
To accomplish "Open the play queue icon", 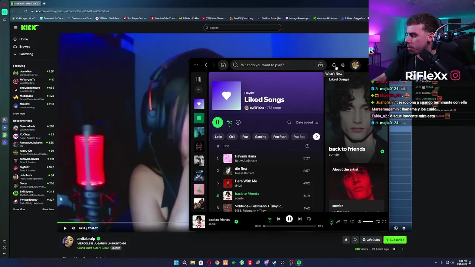I will coord(345,222).
